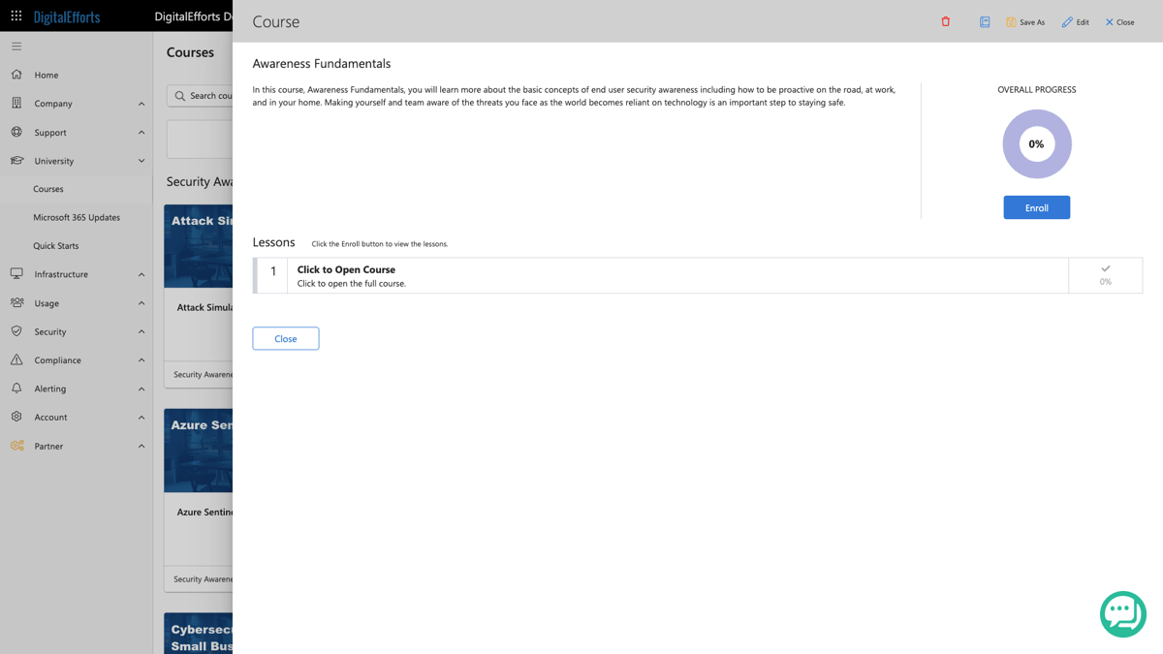Screen dimensions: 1163x654
Task: Click the 0% overall progress ring
Action: point(1036,143)
